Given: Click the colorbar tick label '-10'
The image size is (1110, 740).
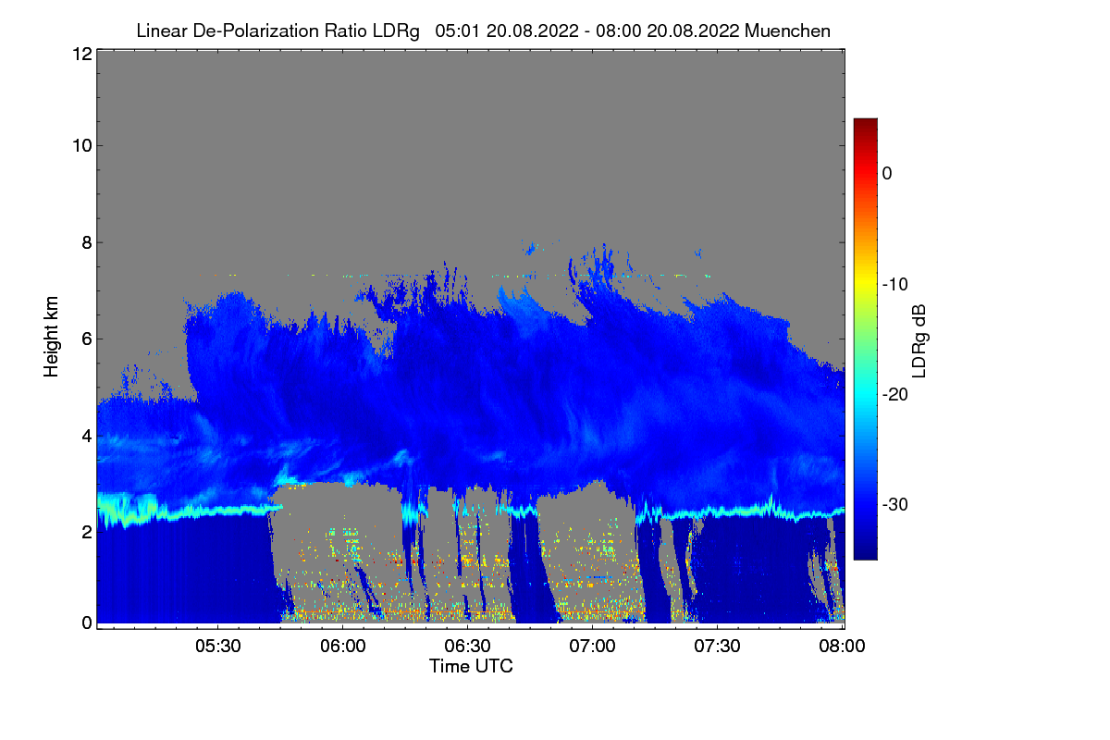Looking at the screenshot, I should pos(895,284).
